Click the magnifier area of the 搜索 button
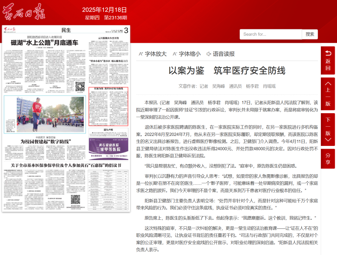337x255 pixels. pyautogui.click(x=310, y=34)
